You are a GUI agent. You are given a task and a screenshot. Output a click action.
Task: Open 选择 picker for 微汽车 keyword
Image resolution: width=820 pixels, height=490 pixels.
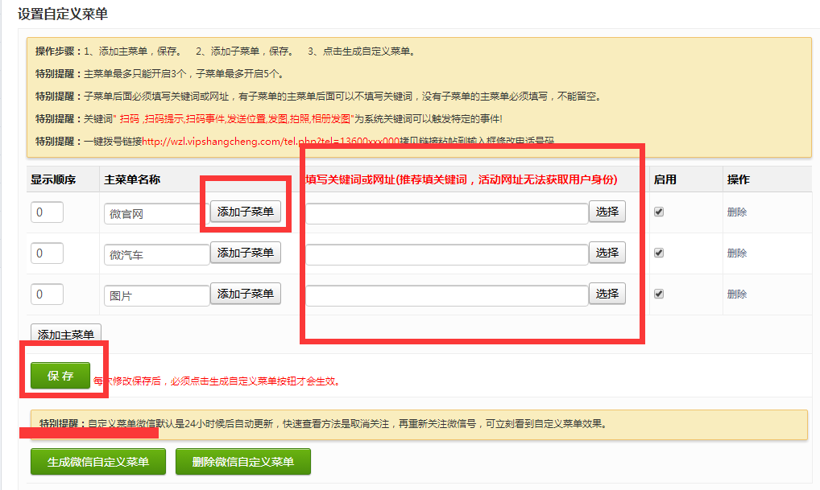[x=607, y=253]
